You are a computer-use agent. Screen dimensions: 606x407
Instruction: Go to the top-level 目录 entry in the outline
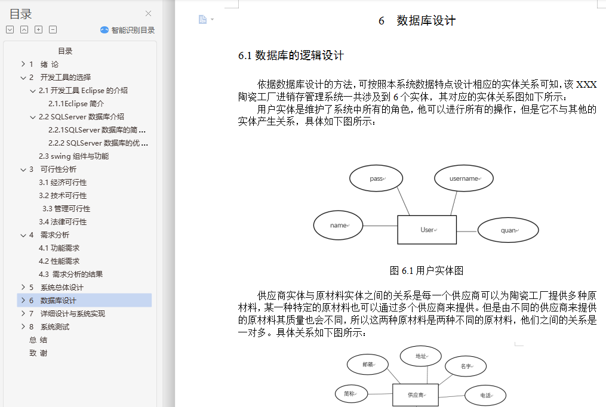65,51
